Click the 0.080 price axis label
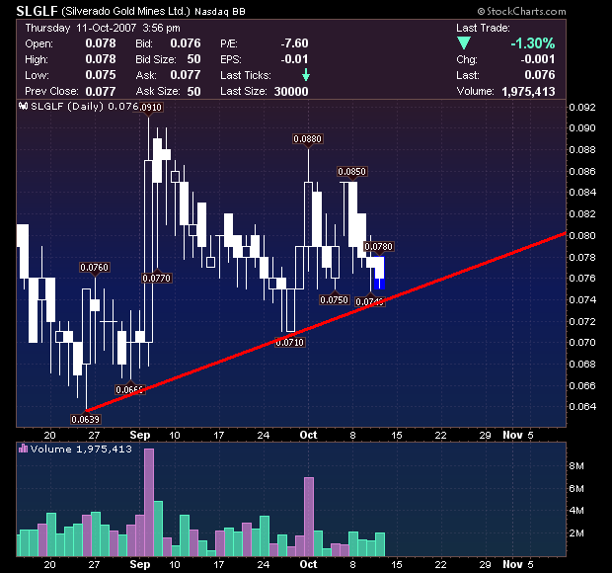 [582, 235]
